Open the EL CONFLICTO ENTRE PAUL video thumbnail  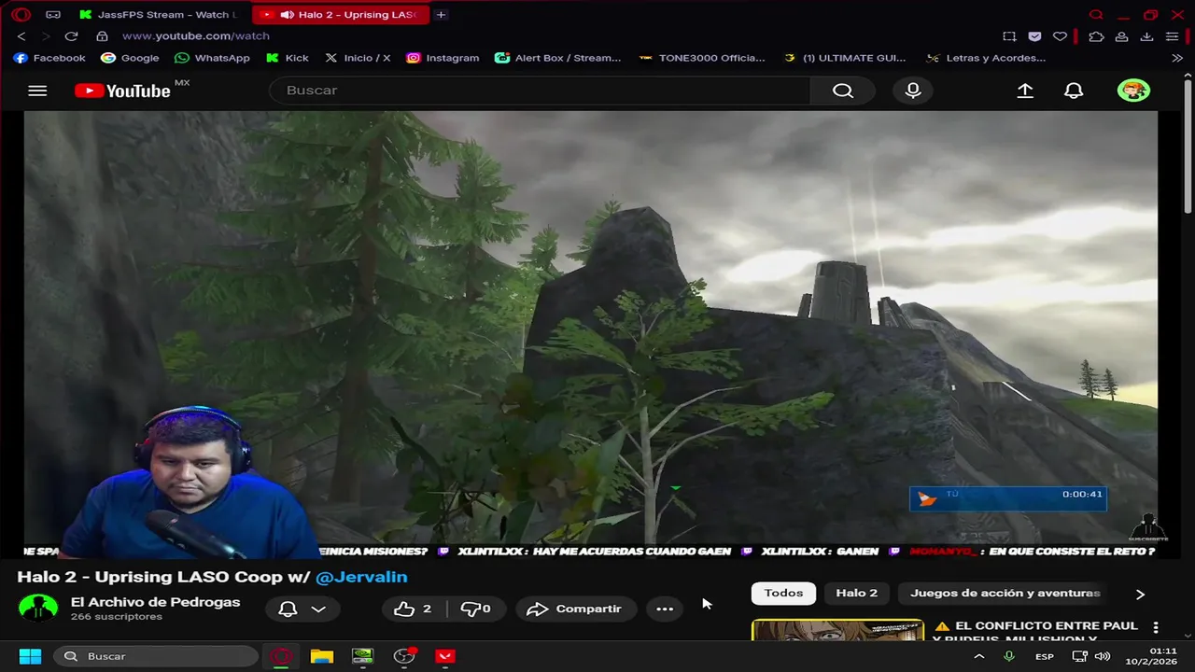[837, 631]
